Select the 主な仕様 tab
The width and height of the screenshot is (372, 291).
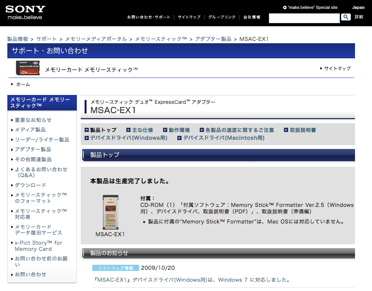[142, 130]
